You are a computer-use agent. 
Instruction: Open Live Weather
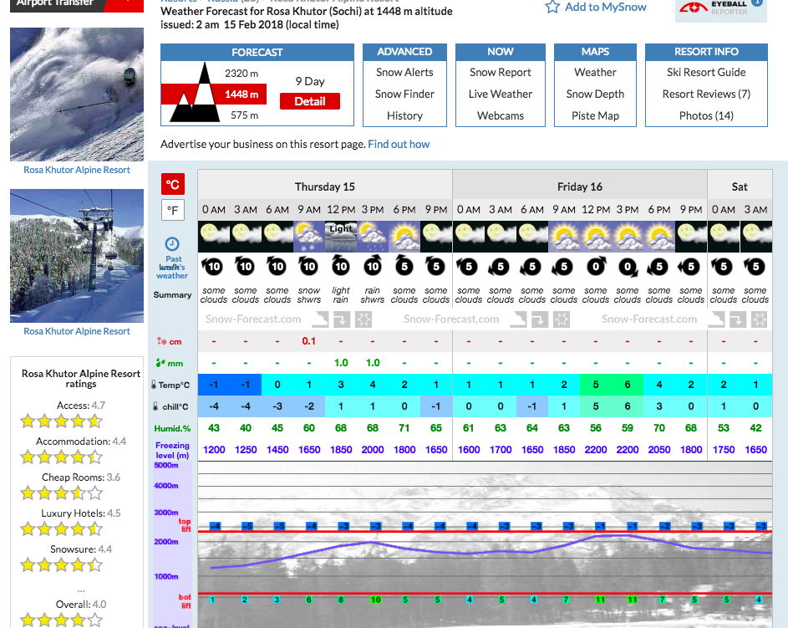point(500,94)
